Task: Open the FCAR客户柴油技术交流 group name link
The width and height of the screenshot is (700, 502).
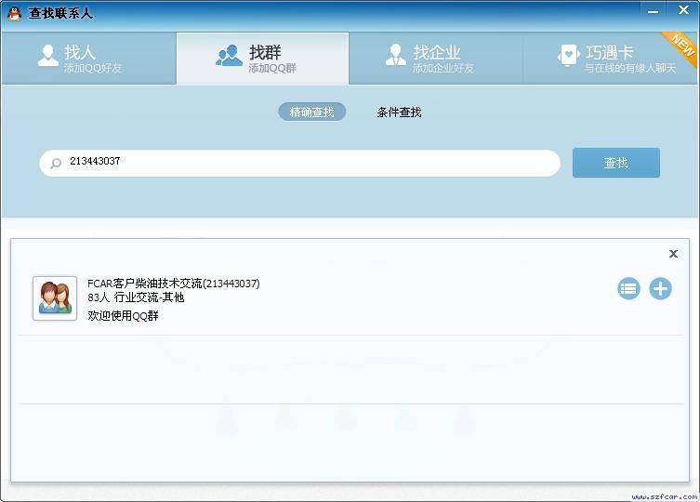Action: (173, 284)
